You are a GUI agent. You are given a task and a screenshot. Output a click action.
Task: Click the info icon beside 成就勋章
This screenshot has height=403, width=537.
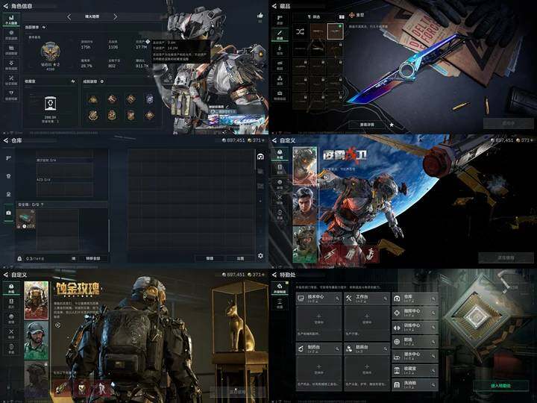coord(102,81)
